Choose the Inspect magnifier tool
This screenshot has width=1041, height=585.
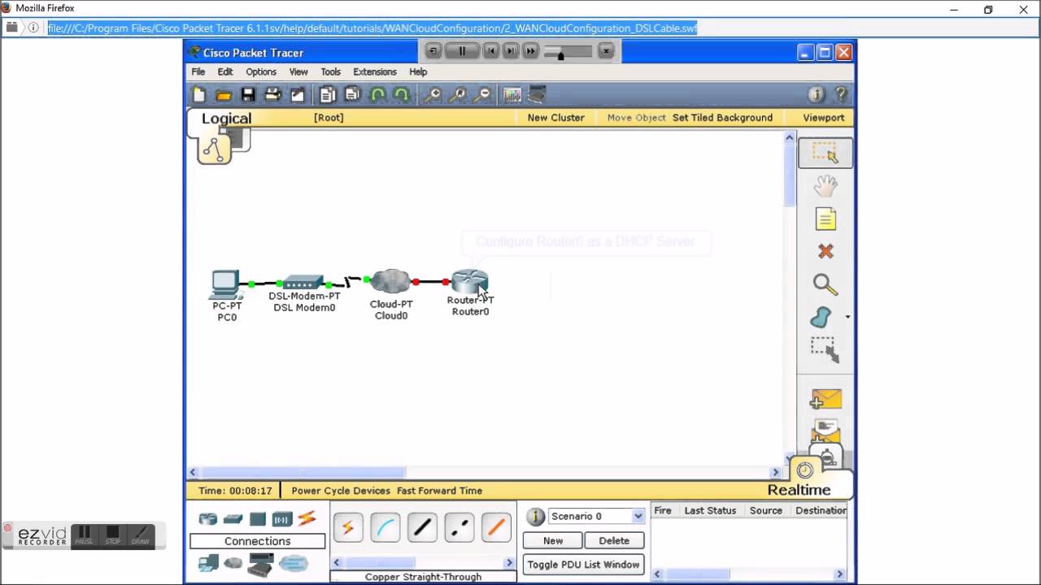825,284
